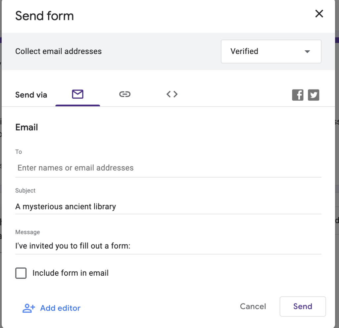
Task: Share the form on Facebook
Action: point(297,95)
